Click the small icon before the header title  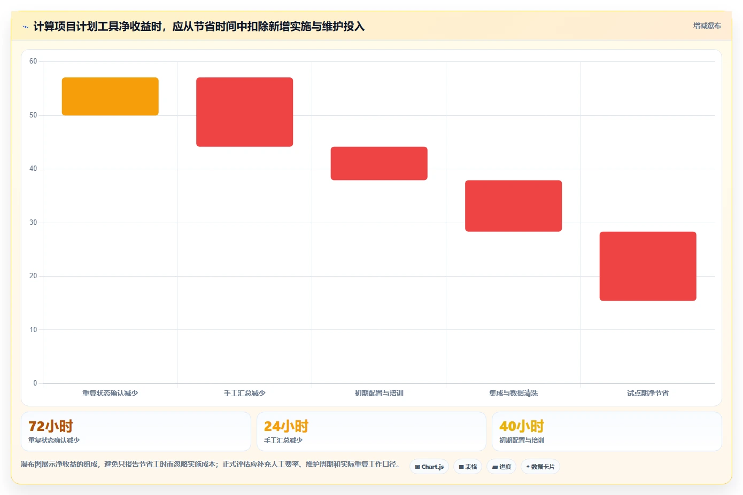[25, 27]
